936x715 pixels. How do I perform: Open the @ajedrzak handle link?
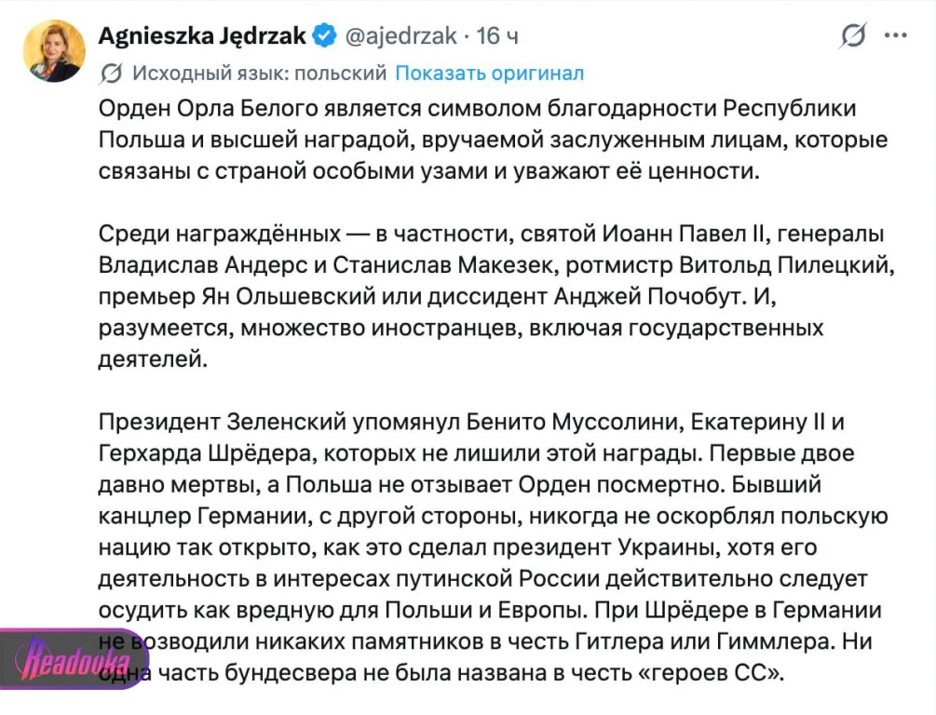click(401, 35)
